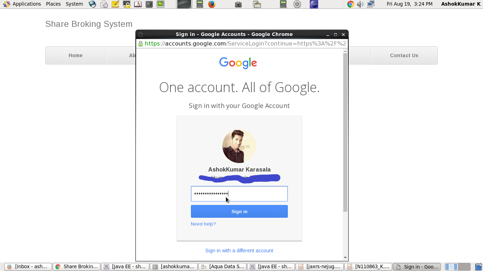The width and height of the screenshot is (483, 271).
Task: Switch to the Share Brokin... Chrome taskbar window
Action: coord(76,267)
